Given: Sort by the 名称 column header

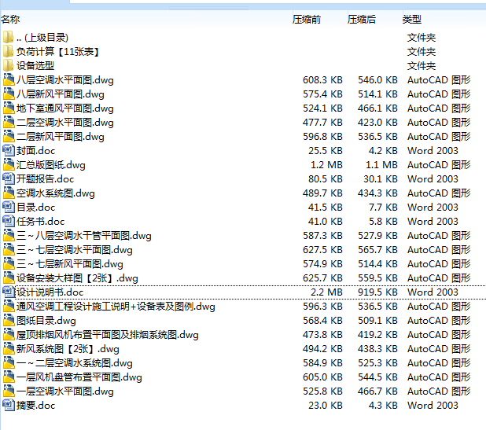Looking at the screenshot, I should 10,19.
